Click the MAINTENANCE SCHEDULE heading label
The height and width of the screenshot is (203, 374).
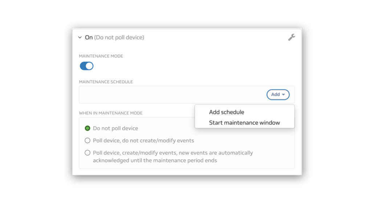(x=106, y=82)
